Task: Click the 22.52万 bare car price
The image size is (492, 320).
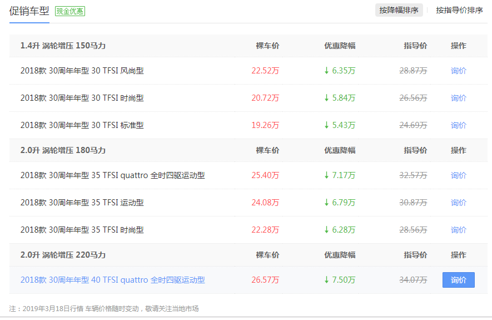Action: point(265,71)
